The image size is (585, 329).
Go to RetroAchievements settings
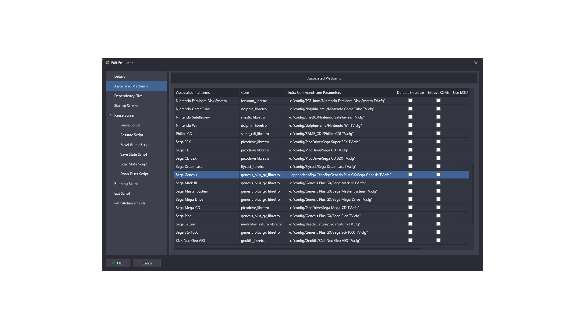pyautogui.click(x=130, y=203)
